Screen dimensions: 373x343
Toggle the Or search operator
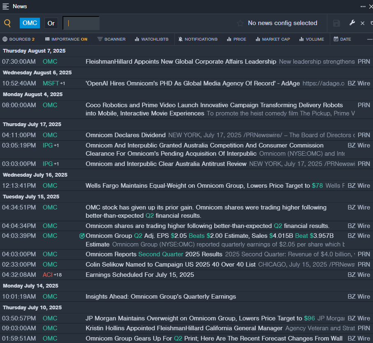click(x=51, y=23)
